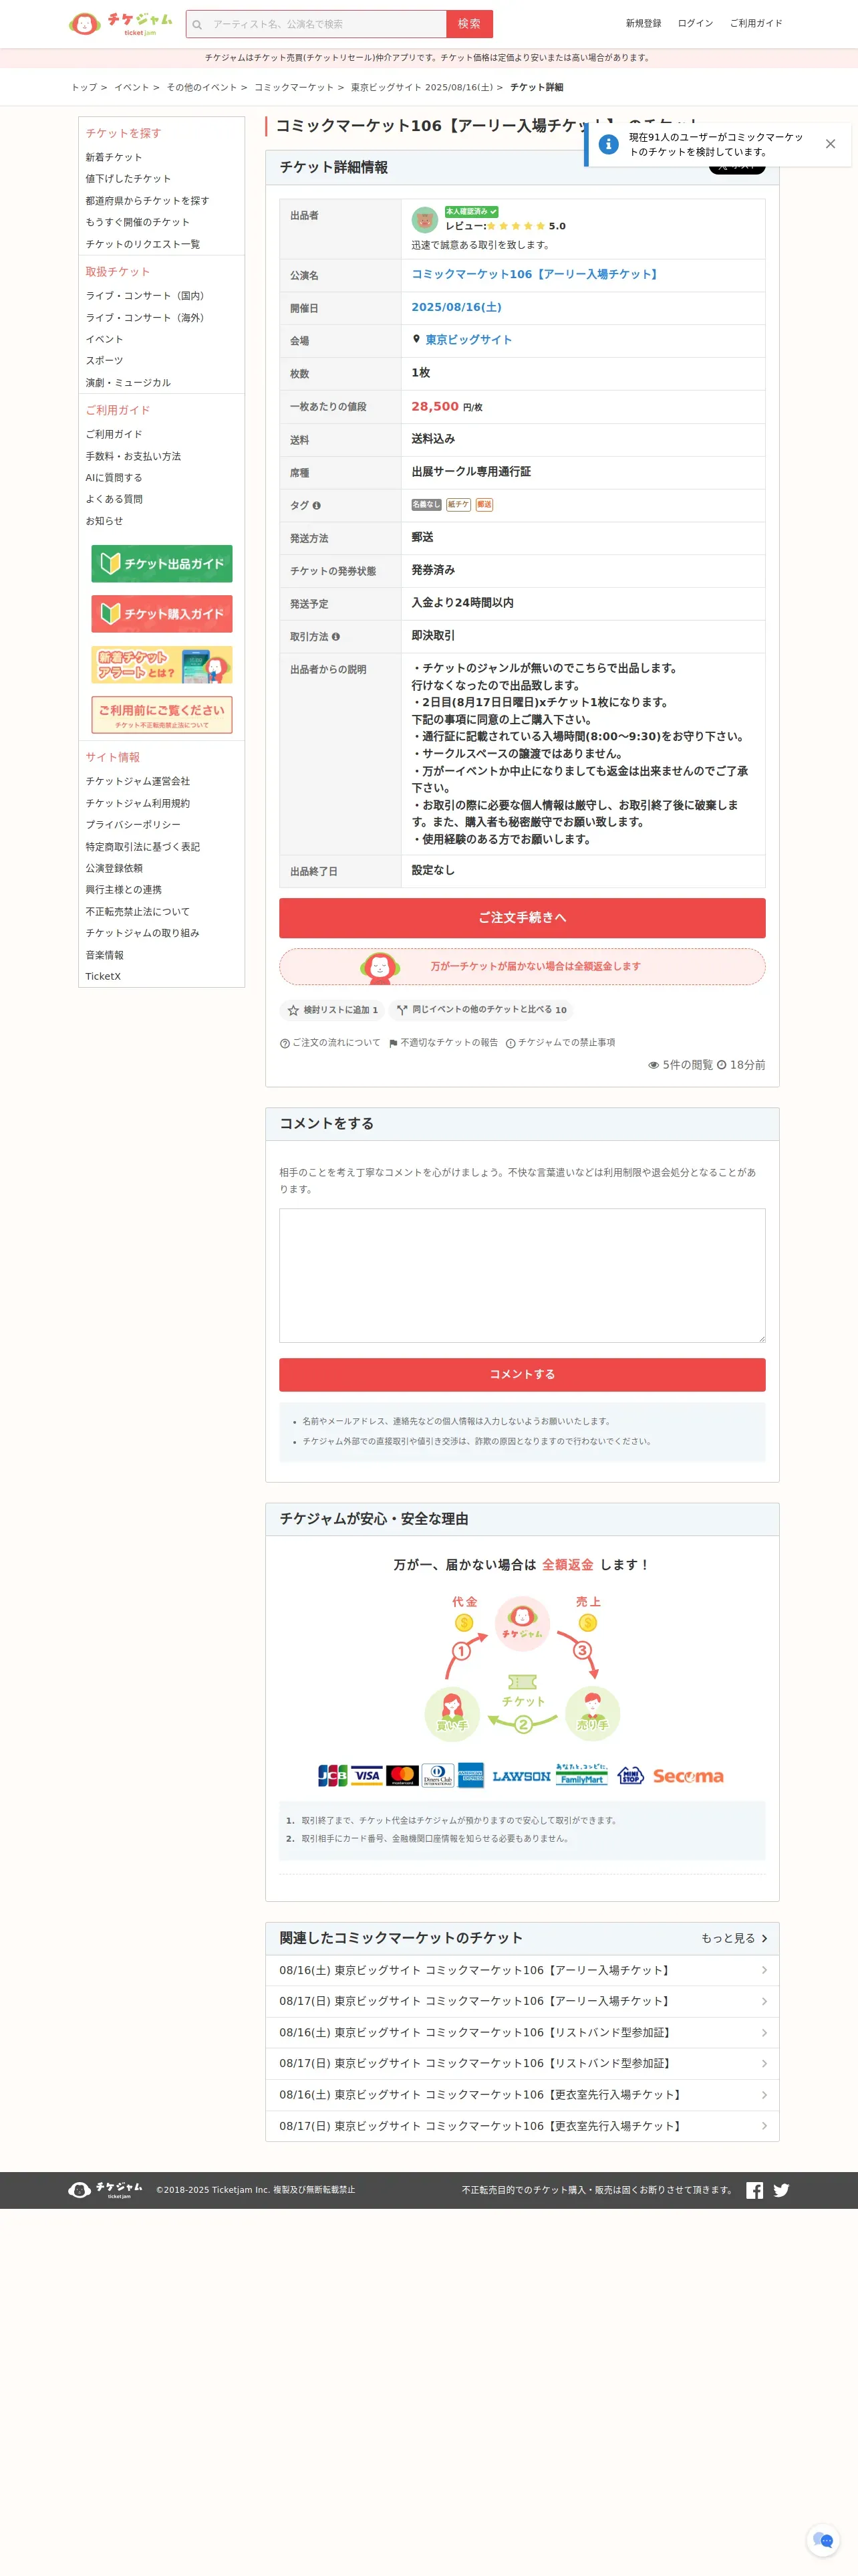Click the Facebook icon in footer
The height and width of the screenshot is (2576, 858).
point(754,2190)
